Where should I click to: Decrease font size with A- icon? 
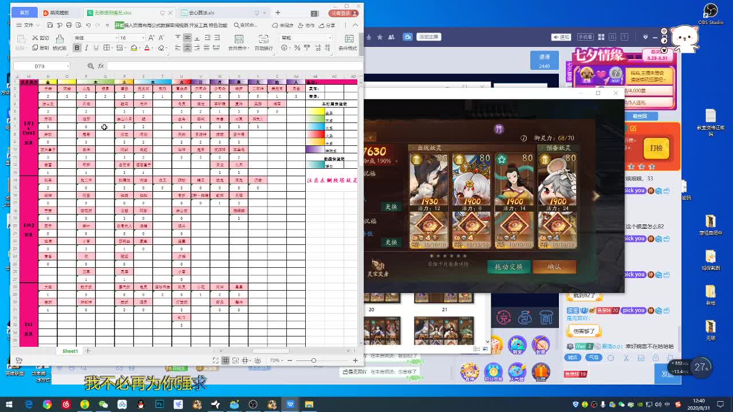click(x=161, y=38)
